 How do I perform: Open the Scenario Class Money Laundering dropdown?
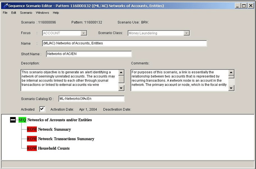click(x=186, y=33)
